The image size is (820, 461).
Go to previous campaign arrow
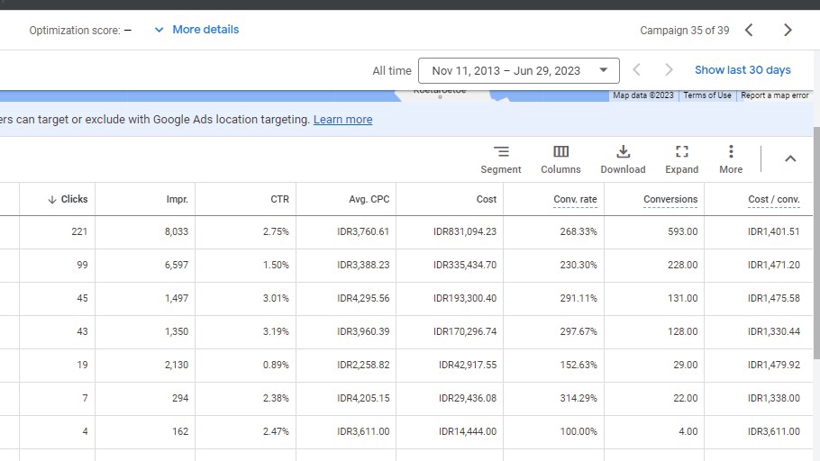coord(749,31)
